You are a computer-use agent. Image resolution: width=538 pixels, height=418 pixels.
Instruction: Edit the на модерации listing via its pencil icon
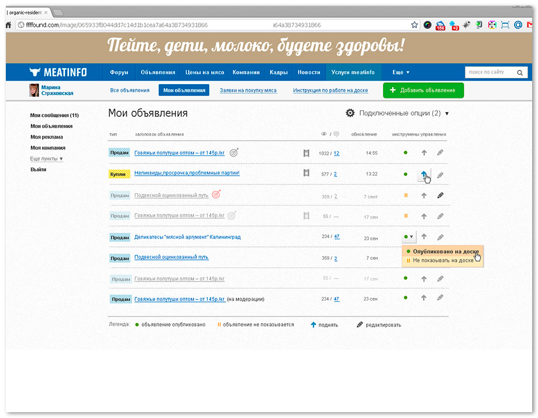coord(440,298)
